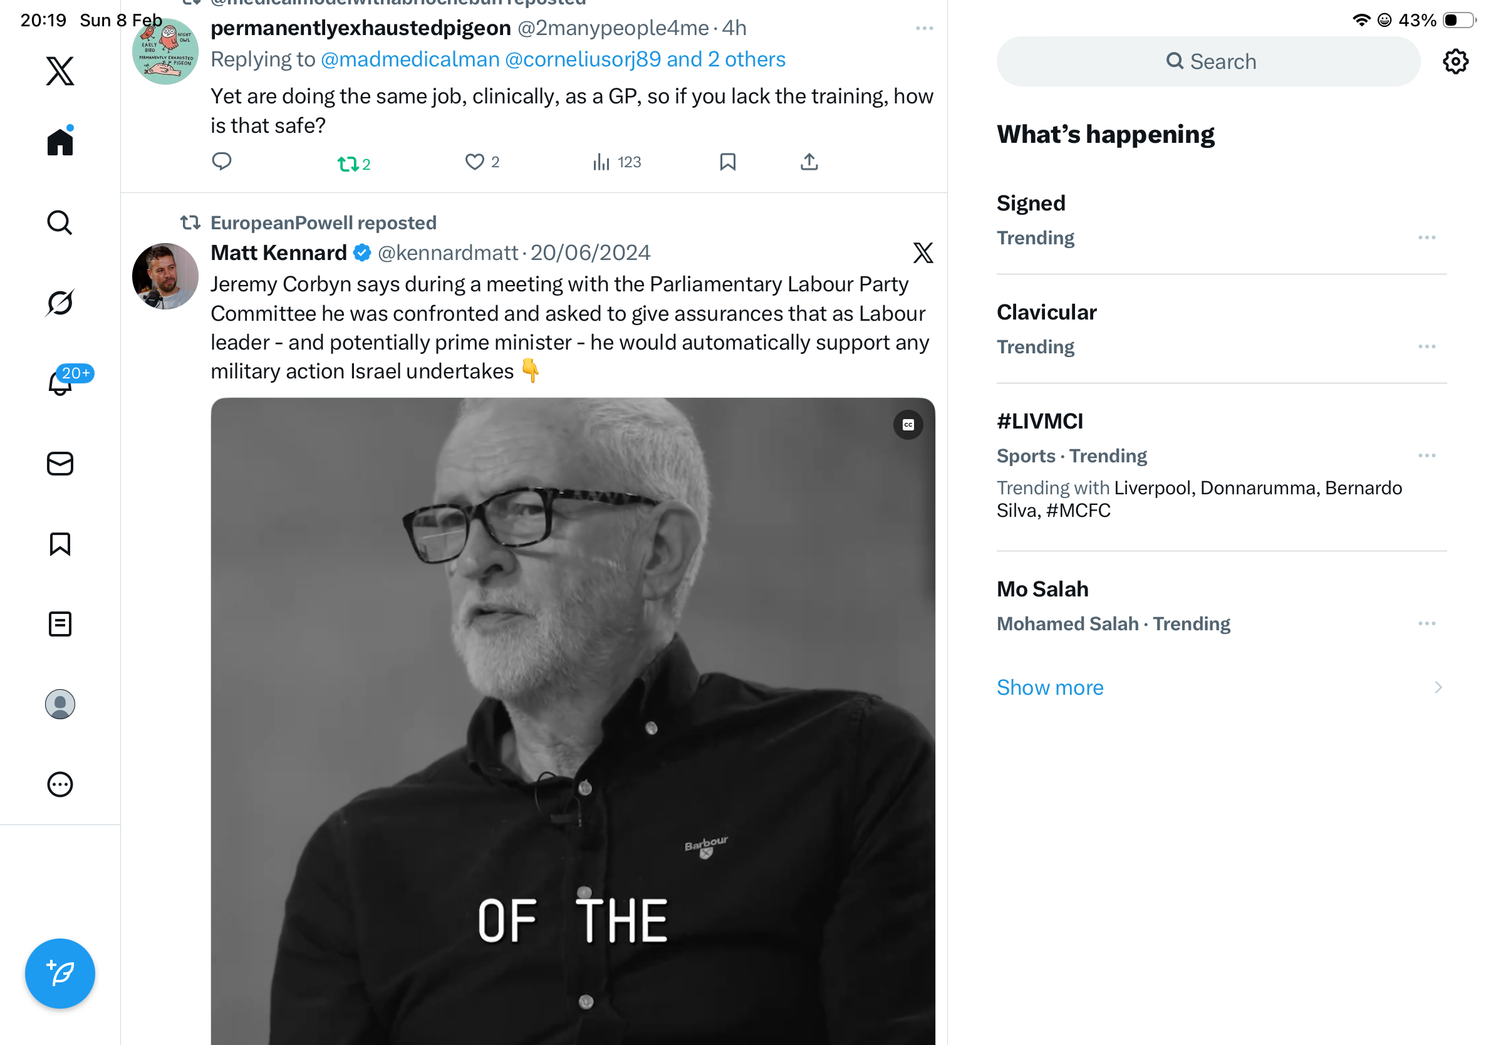1496x1045 pixels.
Task: Open the Lists icon in sidebar
Action: 60,623
